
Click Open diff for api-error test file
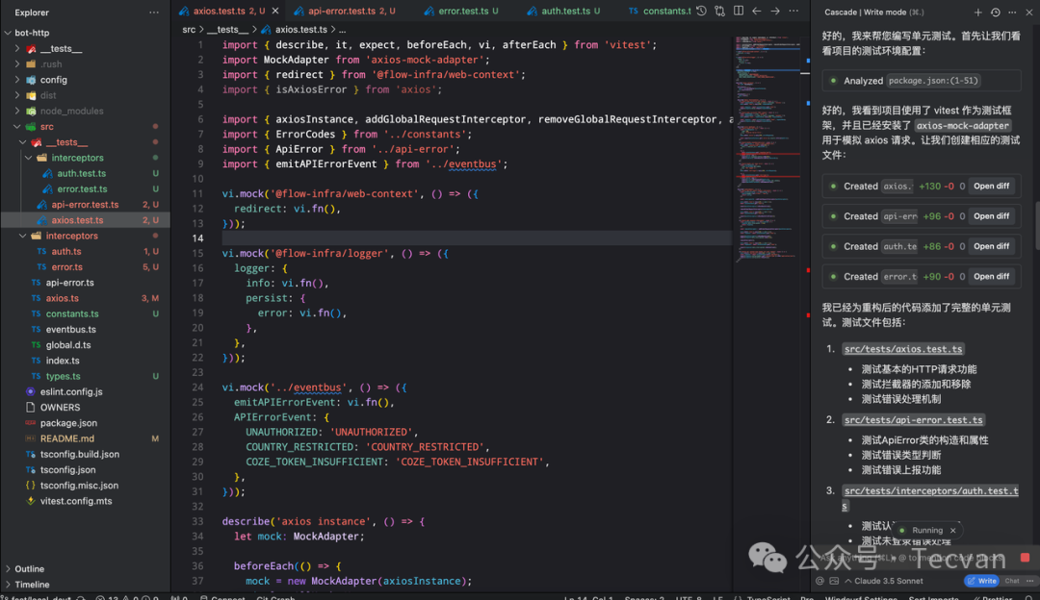pos(991,216)
